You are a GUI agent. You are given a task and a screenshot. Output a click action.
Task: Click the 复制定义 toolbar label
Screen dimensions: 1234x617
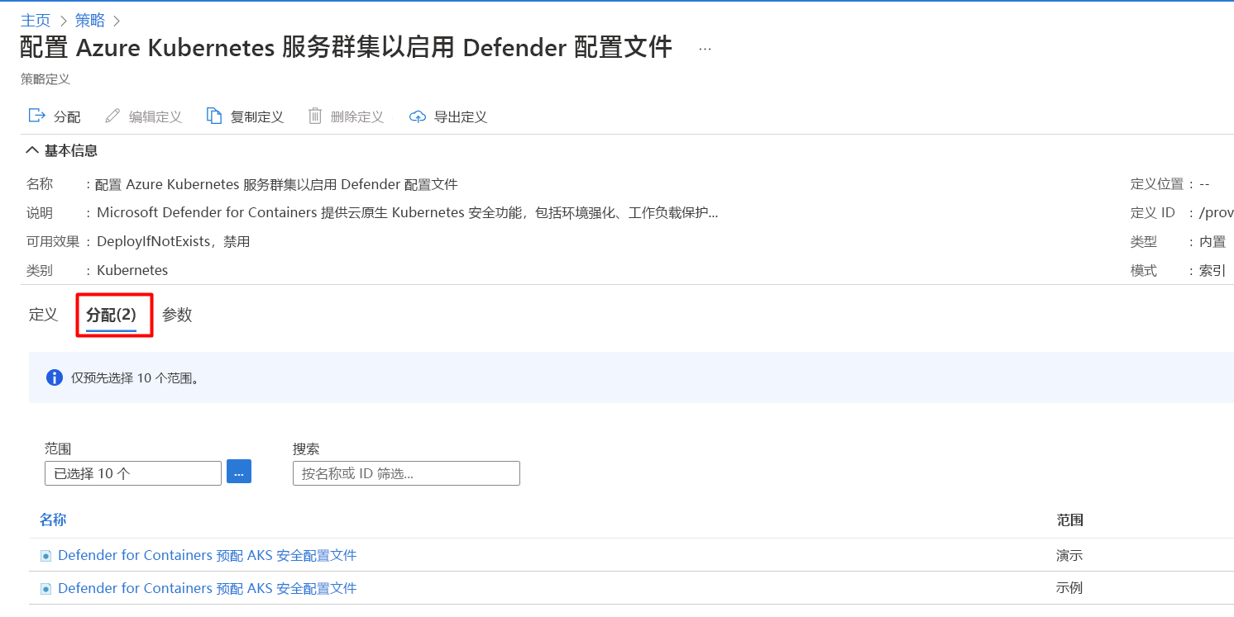(257, 116)
